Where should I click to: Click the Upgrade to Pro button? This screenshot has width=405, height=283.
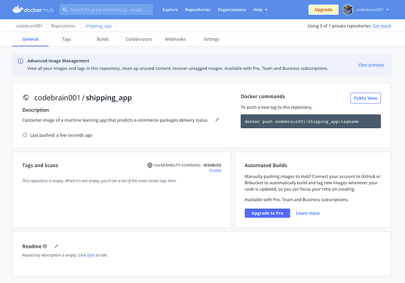coord(267,213)
